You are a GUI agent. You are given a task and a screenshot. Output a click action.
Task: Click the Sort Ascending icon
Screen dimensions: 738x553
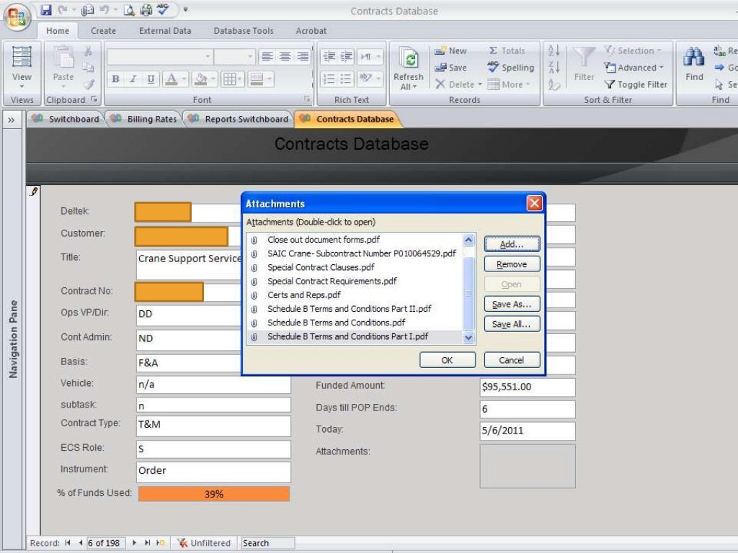click(x=554, y=50)
